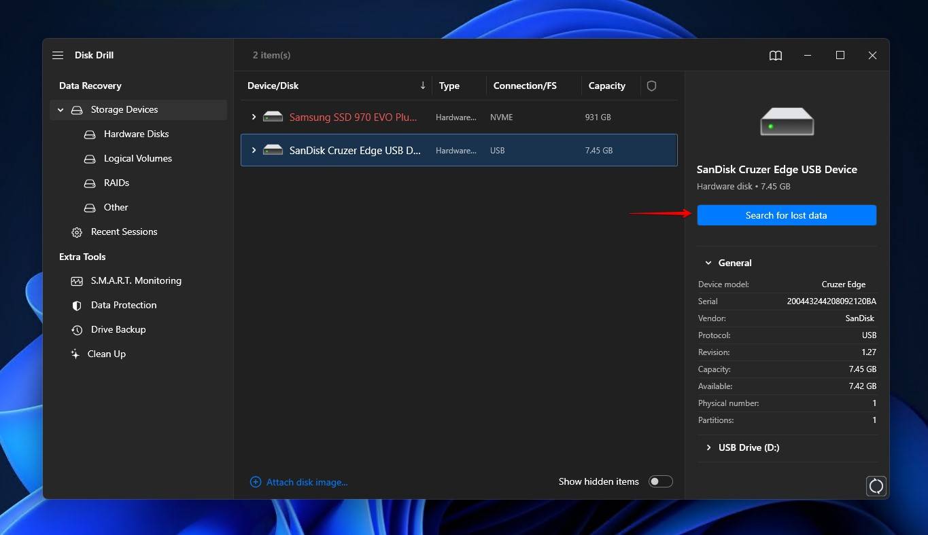The image size is (928, 535).
Task: Click the USB connection cell in SanDisk row
Action: click(498, 151)
